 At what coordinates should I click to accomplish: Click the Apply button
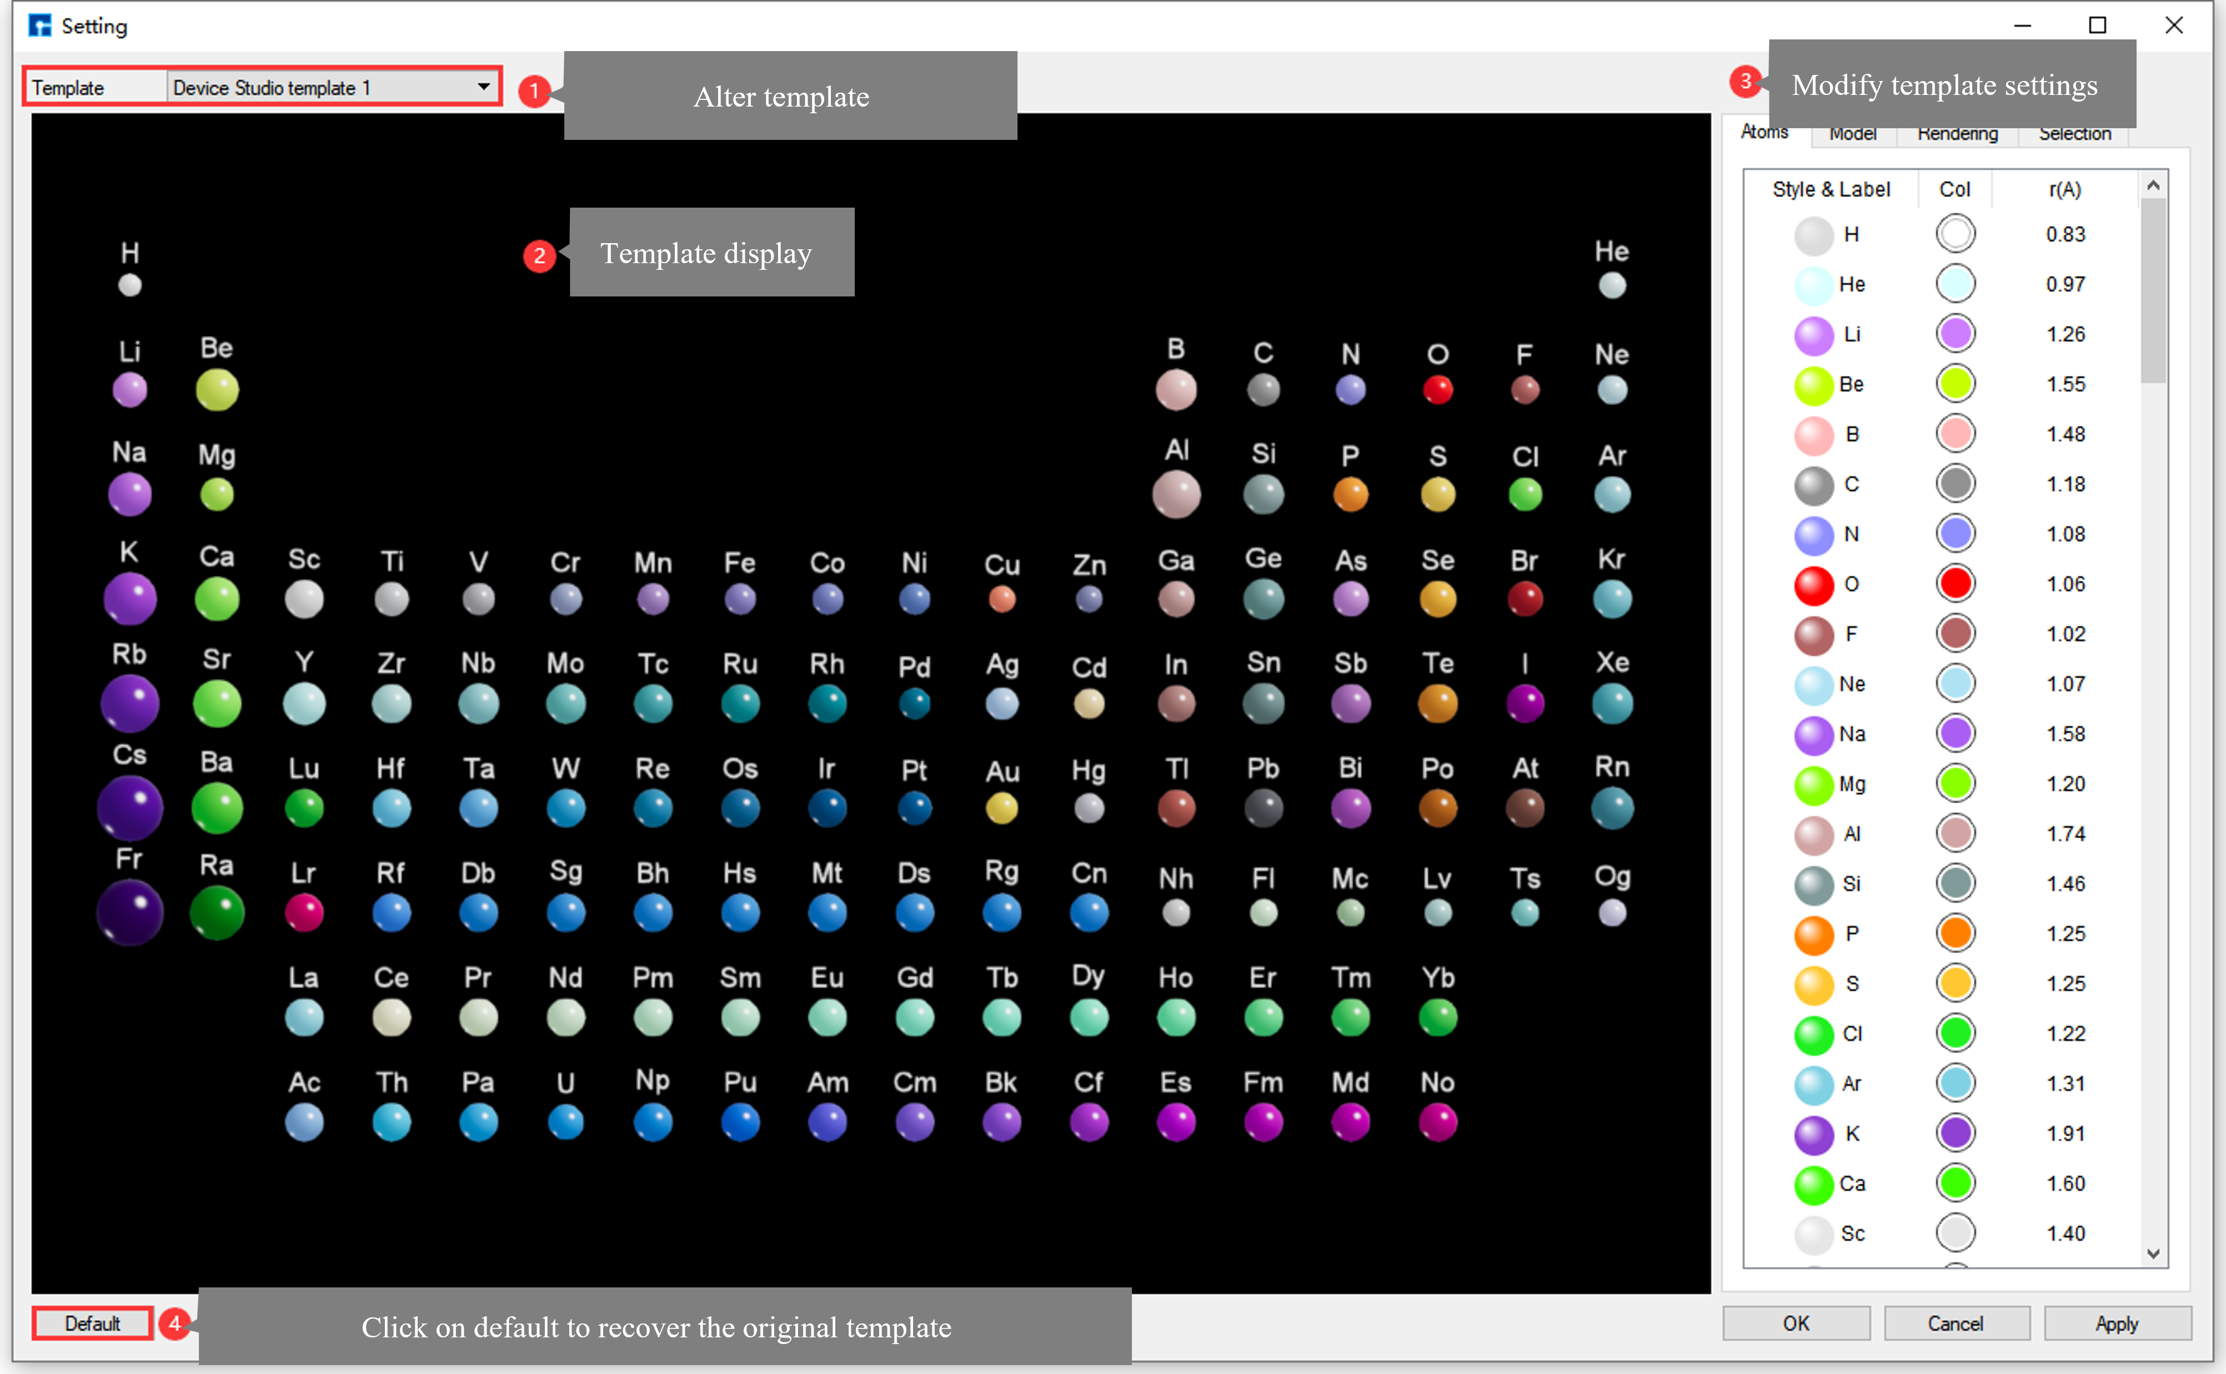click(2117, 1323)
